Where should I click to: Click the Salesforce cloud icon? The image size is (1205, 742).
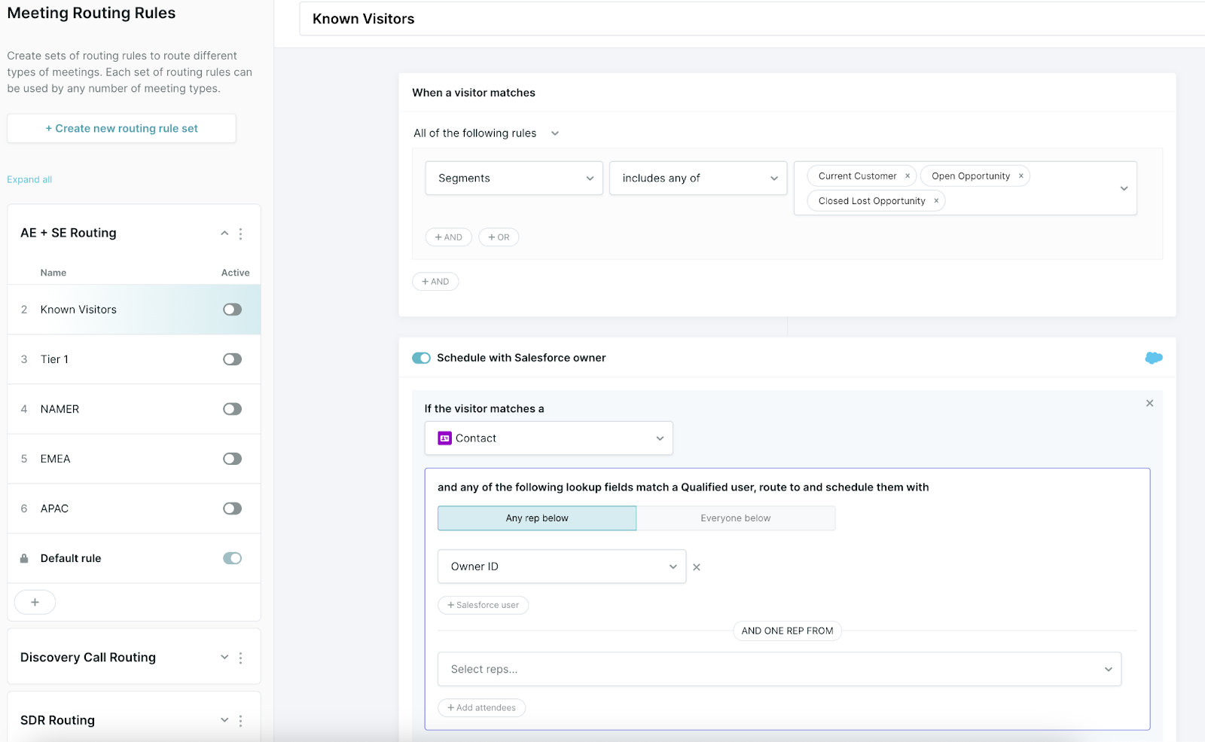(1153, 358)
